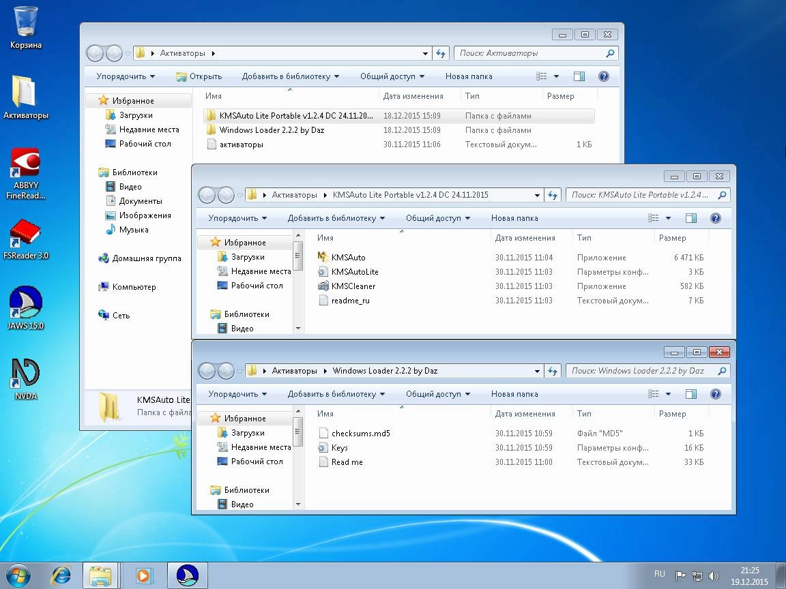786x589 pixels.
Task: Open the Активаторы folder on the desktop
Action: tap(25, 98)
